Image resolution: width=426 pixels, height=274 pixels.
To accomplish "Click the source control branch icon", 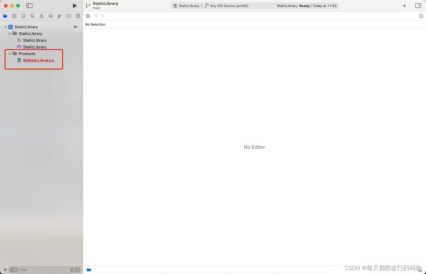I will [x=88, y=6].
